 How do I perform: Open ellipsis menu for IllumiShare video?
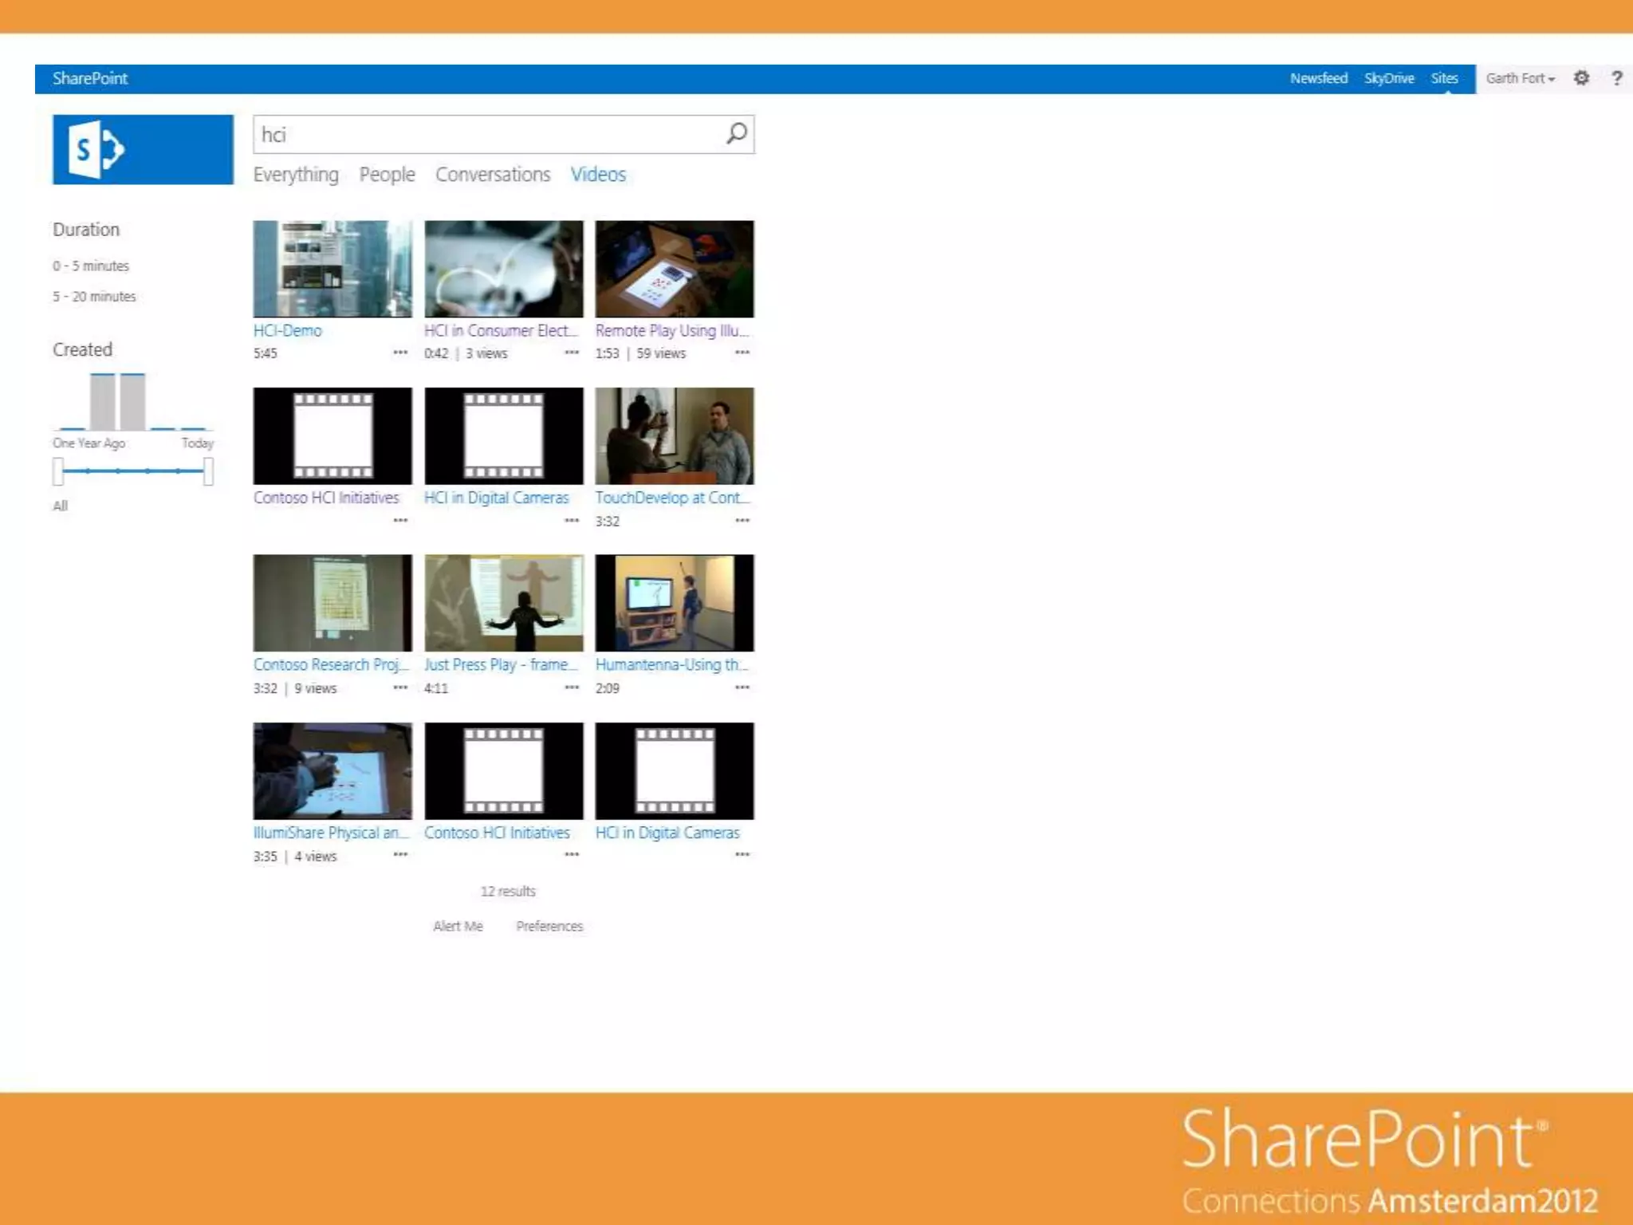pyautogui.click(x=400, y=855)
